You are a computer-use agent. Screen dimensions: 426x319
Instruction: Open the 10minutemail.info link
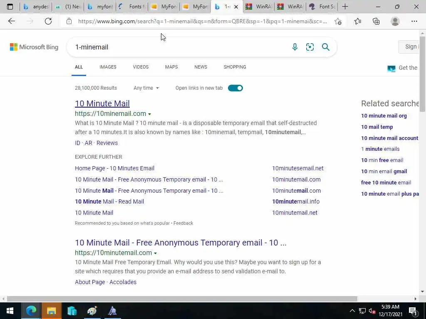click(296, 201)
